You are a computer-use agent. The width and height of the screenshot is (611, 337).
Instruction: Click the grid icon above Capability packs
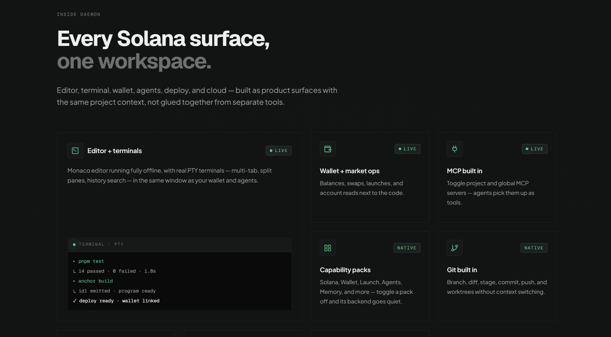328,248
